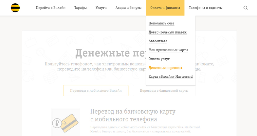Image resolution: width=257 pixels, height=136 pixels.
Task: Click the ruble-to-card transfer illustration
Action: pyautogui.click(x=65, y=123)
